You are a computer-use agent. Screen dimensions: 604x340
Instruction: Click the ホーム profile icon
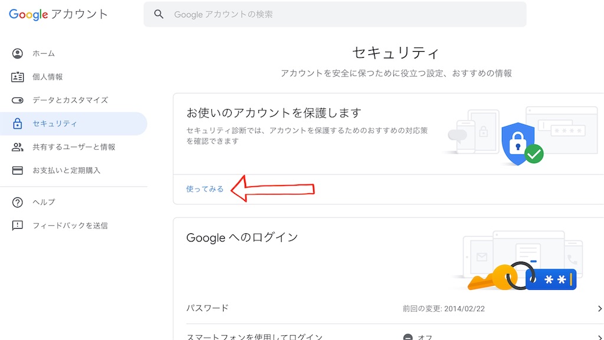click(x=17, y=54)
